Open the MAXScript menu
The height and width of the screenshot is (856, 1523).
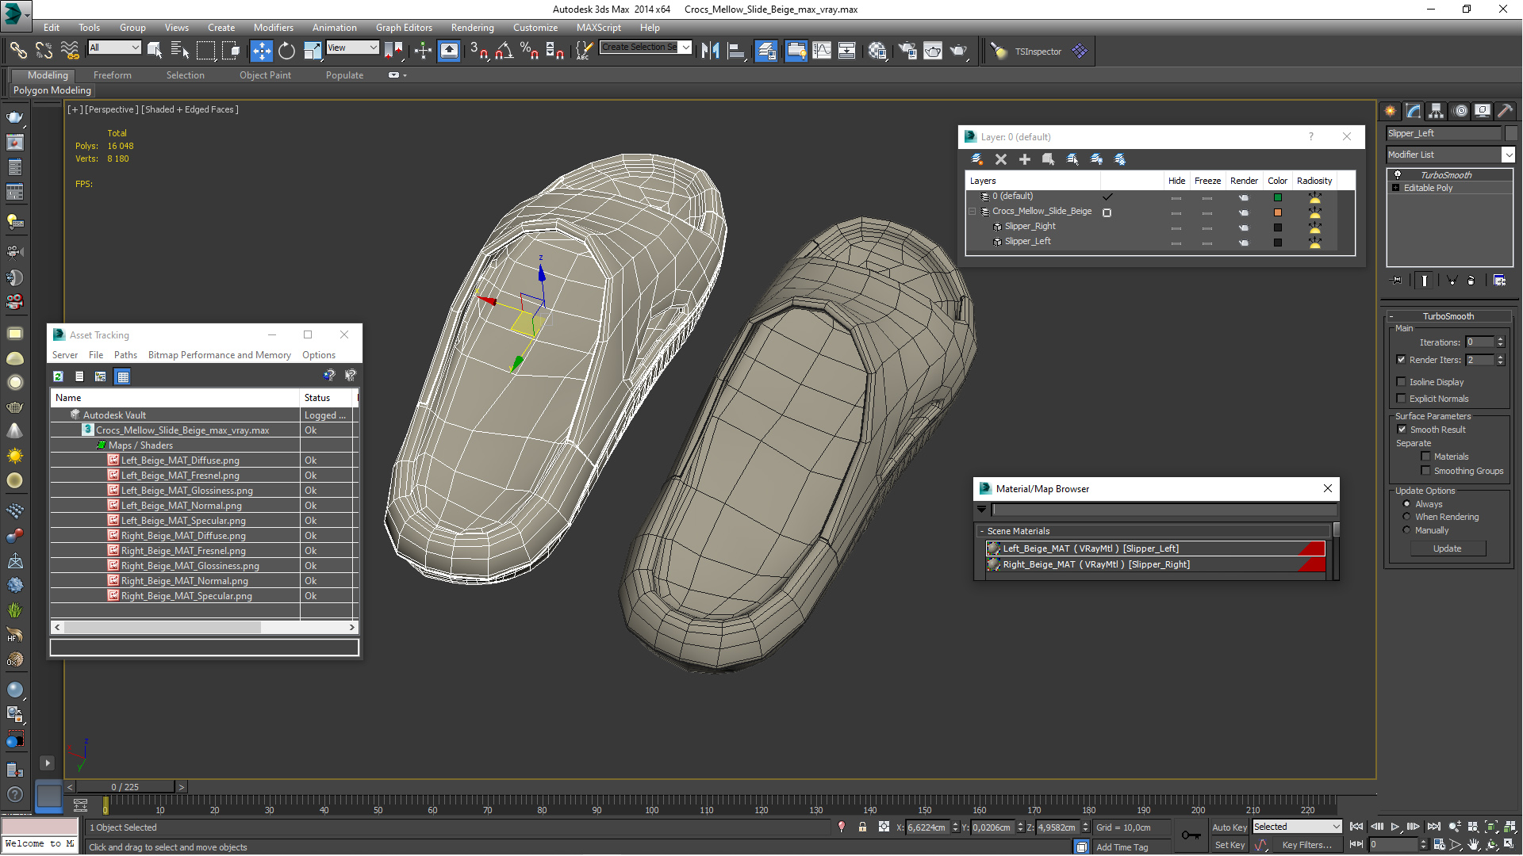(x=598, y=28)
